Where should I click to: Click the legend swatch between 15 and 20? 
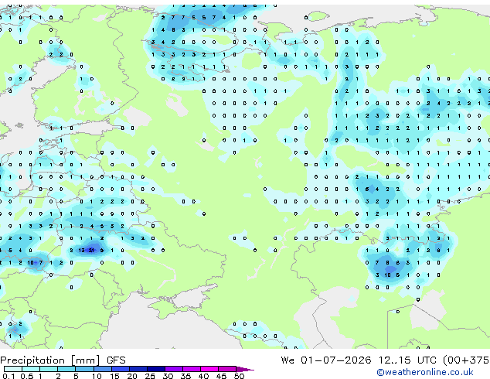[120, 369]
